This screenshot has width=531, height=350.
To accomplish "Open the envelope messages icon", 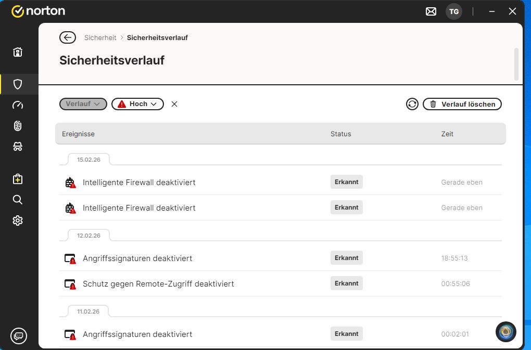I will 431,11.
